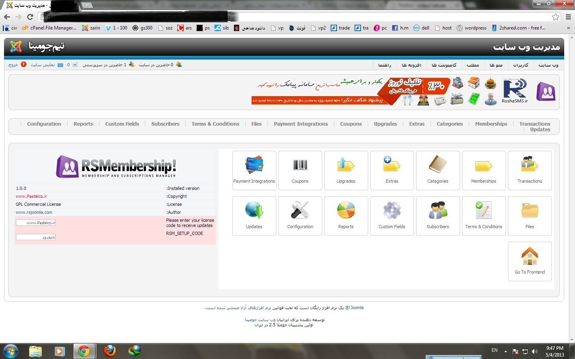Click the خروج logout link
This screenshot has width=575, height=359.
tap(13, 65)
